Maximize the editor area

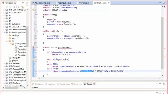pyautogui.click(x=164, y=3)
